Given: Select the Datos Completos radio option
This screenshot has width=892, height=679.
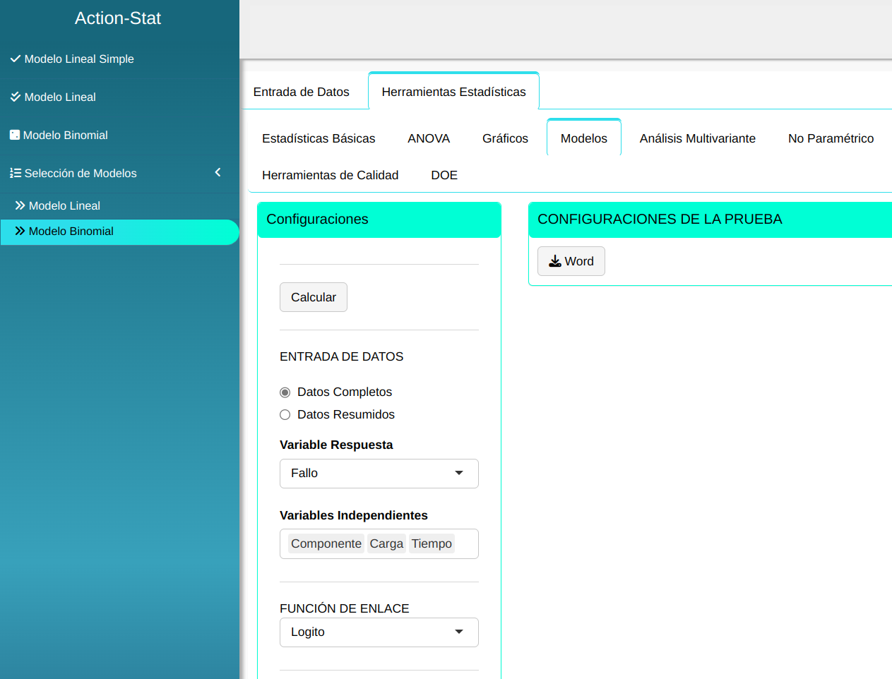Looking at the screenshot, I should click(x=285, y=392).
